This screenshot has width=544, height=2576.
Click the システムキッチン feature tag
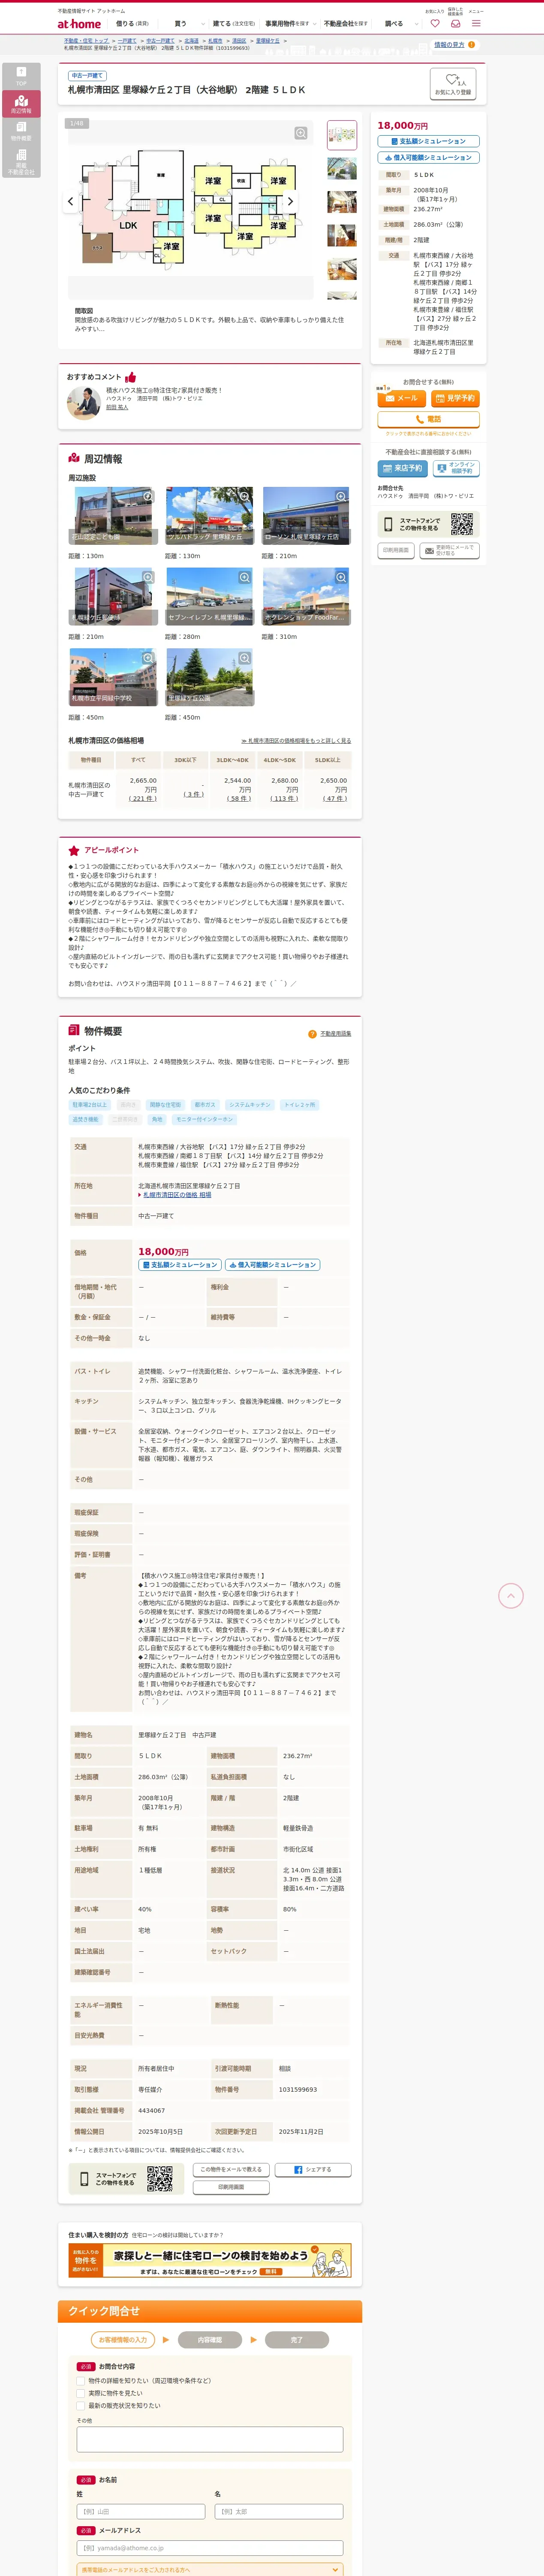pos(249,1105)
